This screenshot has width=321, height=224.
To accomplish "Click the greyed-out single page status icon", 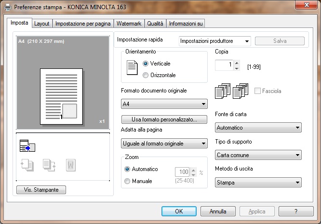I will (x=71, y=165).
